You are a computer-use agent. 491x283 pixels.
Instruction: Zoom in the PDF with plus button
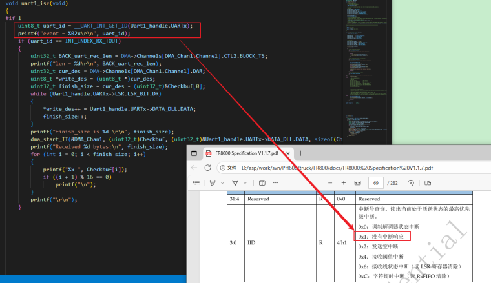point(342,183)
